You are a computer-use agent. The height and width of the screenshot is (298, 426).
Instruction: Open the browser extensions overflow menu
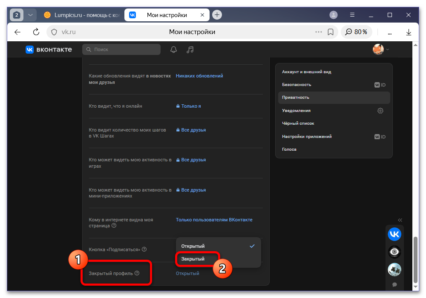pyautogui.click(x=390, y=33)
